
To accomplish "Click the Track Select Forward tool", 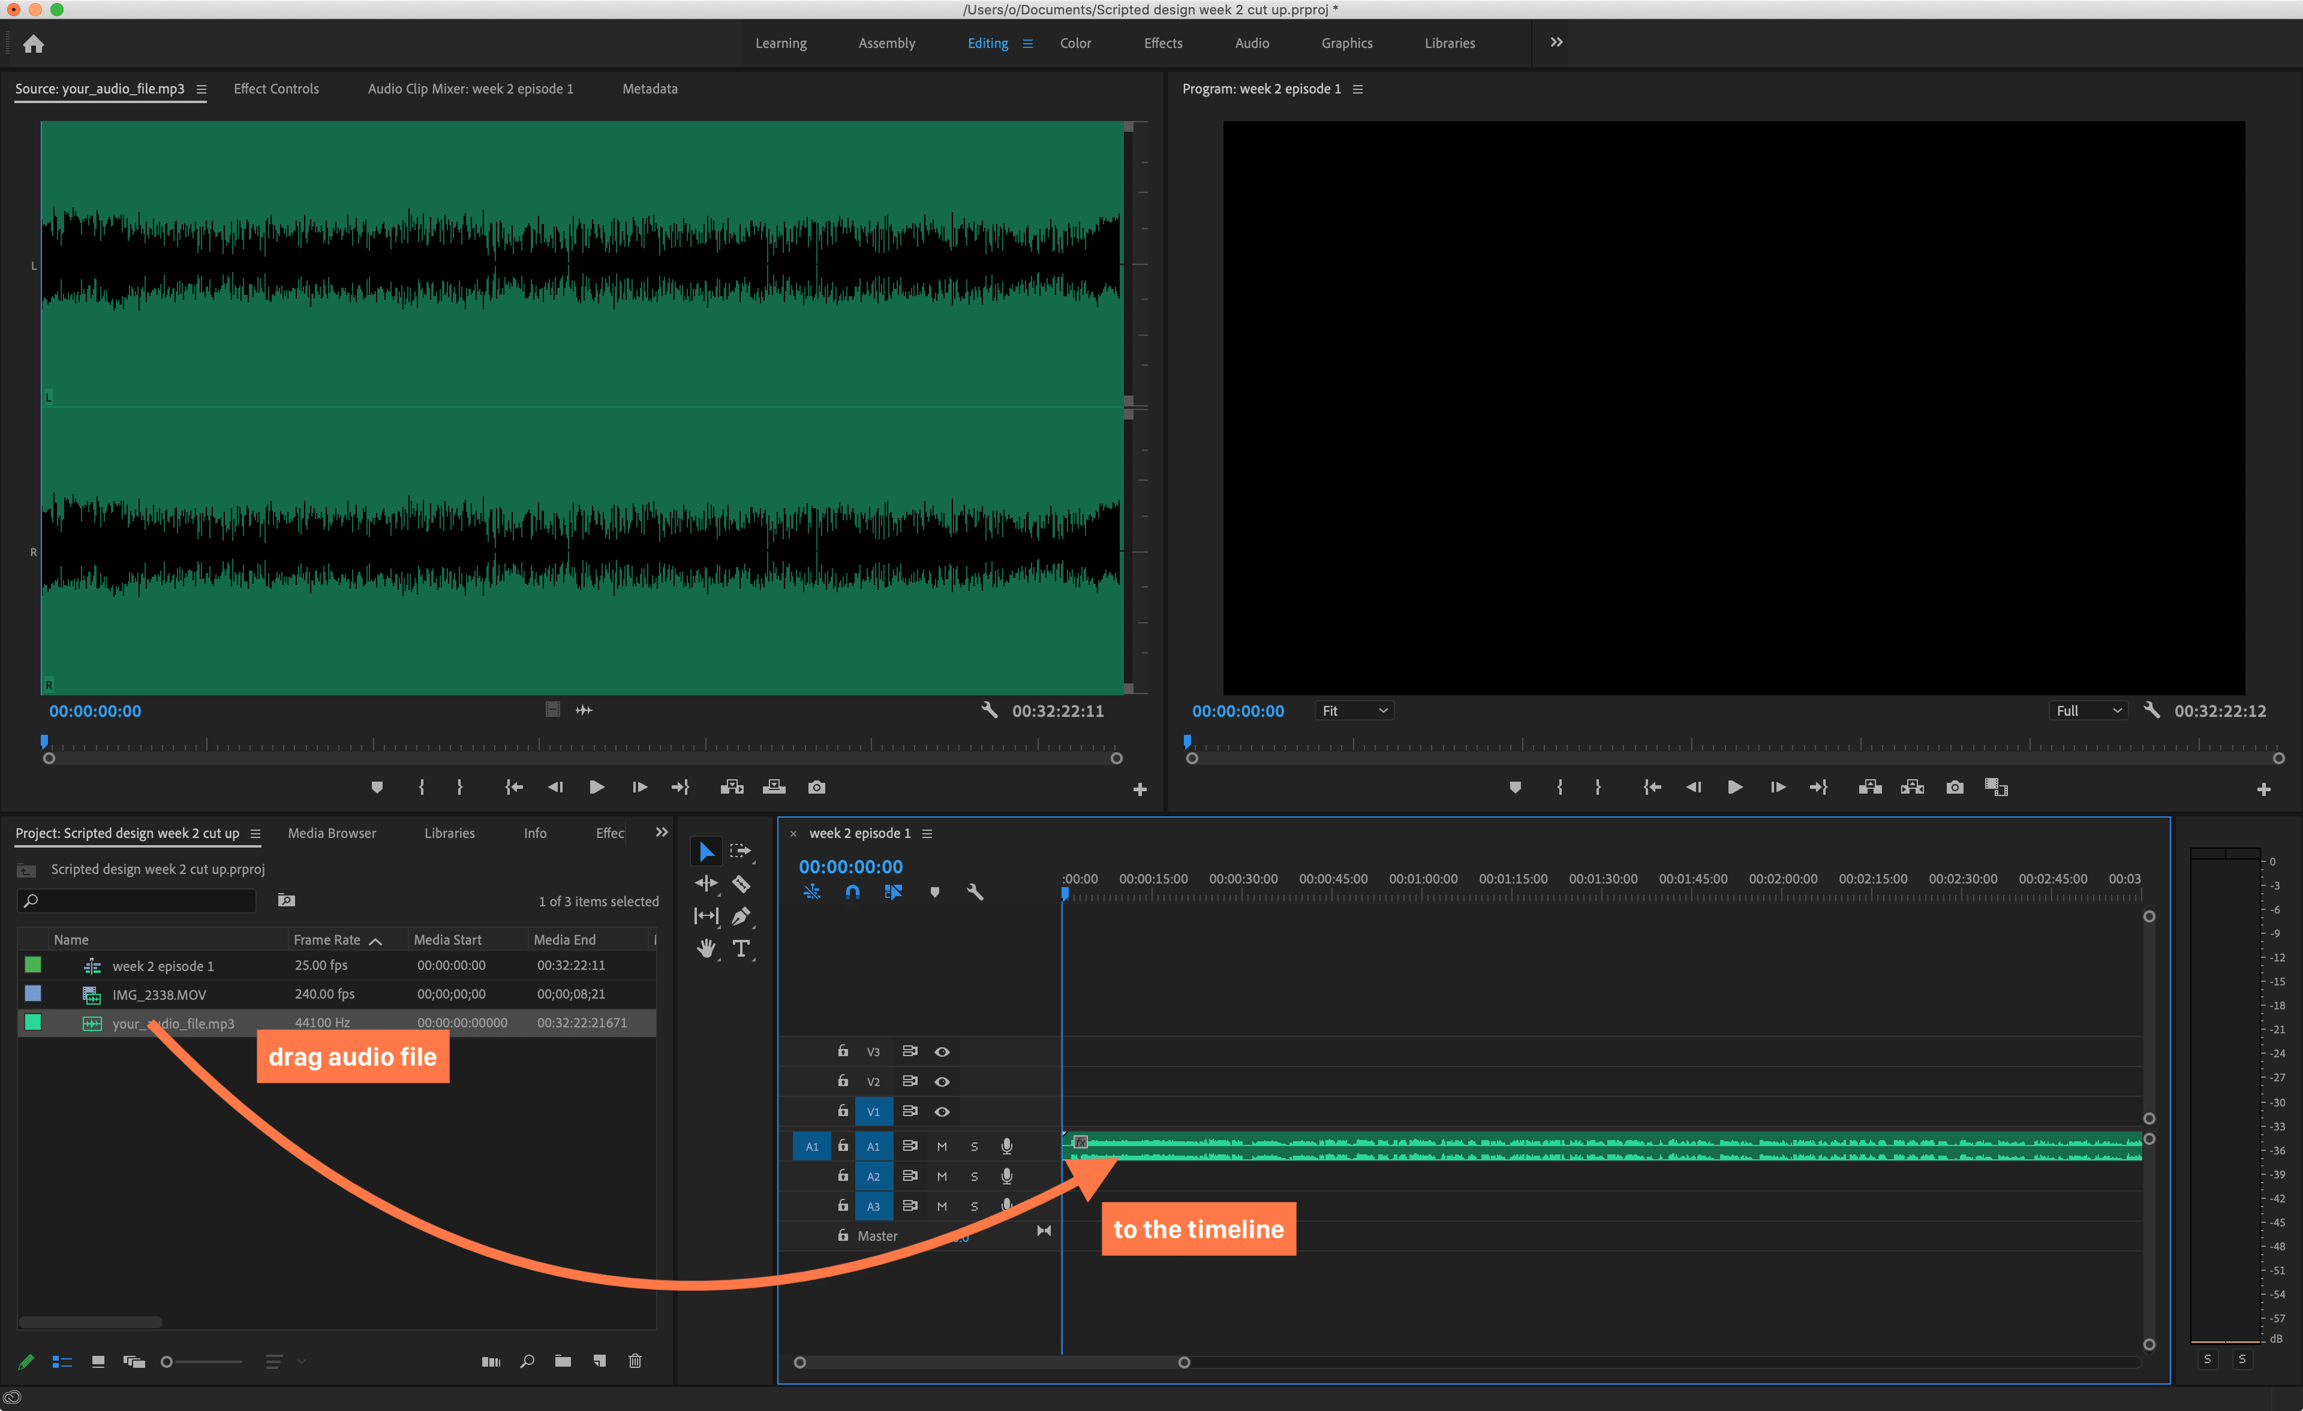I will pyautogui.click(x=741, y=851).
